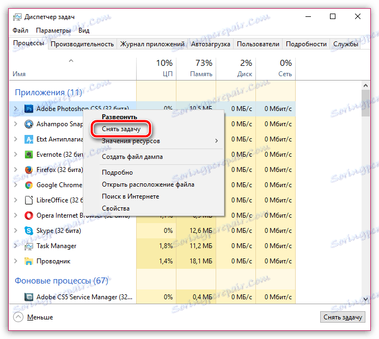Open the Вид menu
Screen dimensions: 379x339
tap(84, 30)
